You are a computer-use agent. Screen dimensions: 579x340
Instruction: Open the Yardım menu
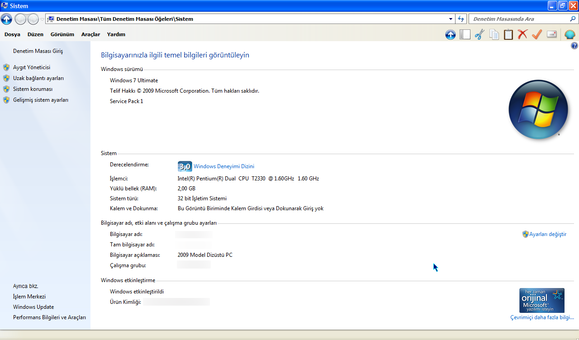(x=116, y=34)
